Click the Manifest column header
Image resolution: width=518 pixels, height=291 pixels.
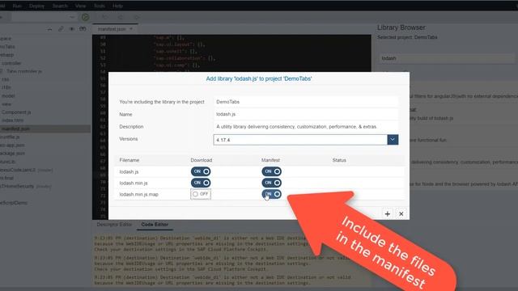pyautogui.click(x=270, y=160)
